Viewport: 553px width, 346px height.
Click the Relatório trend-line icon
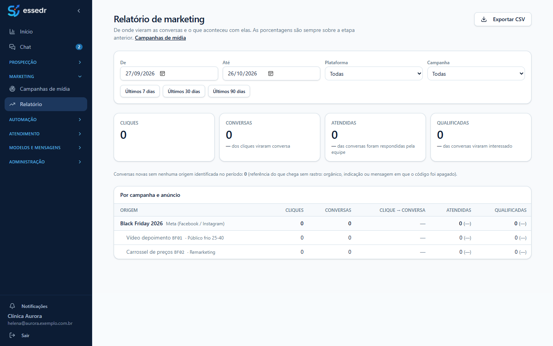[12, 104]
